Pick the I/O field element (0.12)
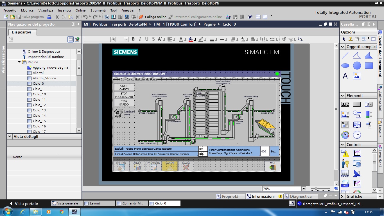This screenshot has height=216, width=384. click(x=345, y=104)
